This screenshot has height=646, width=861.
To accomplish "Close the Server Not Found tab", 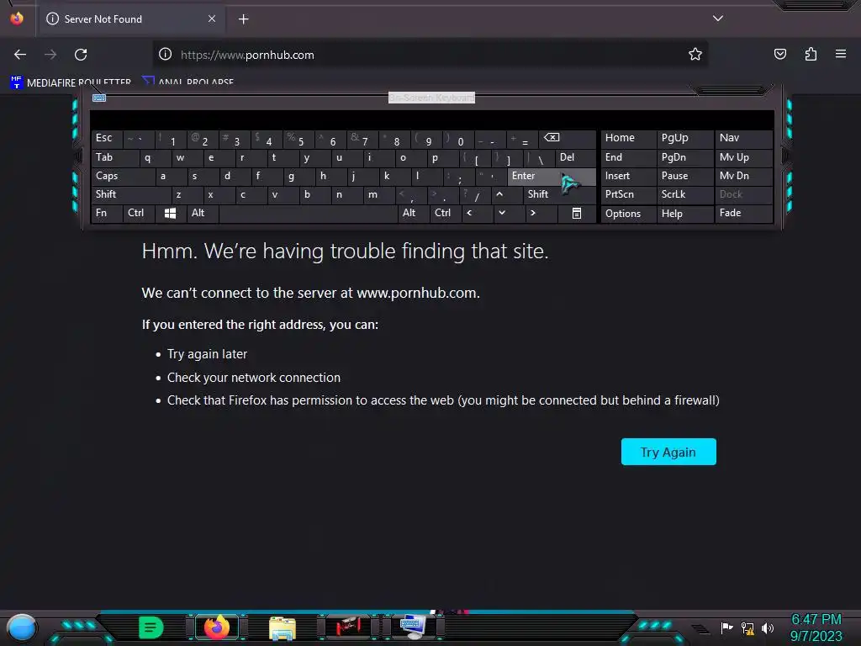I will [212, 19].
